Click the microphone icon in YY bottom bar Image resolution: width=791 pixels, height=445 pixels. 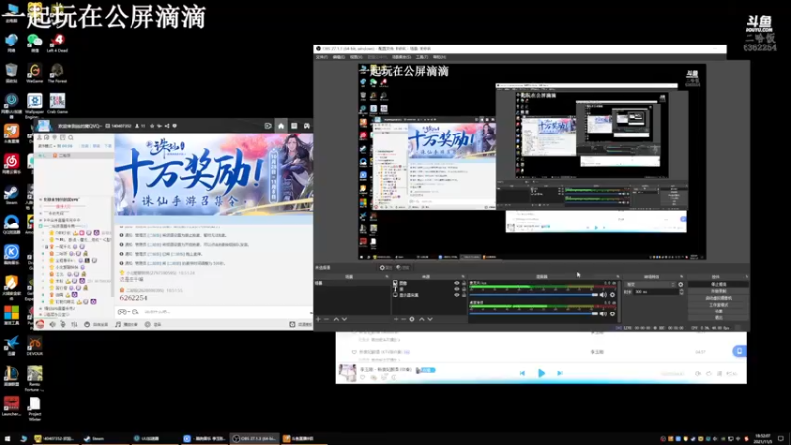[63, 324]
